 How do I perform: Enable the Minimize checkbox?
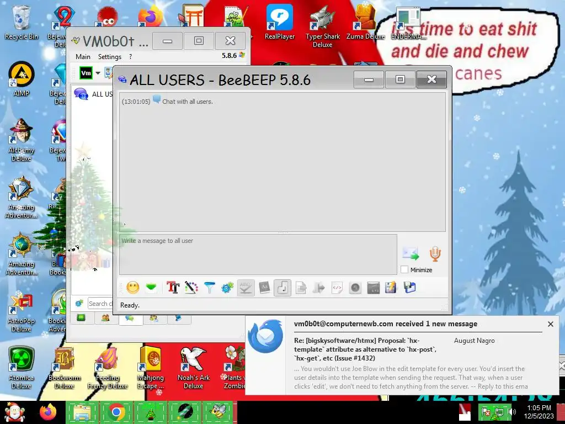coord(404,269)
